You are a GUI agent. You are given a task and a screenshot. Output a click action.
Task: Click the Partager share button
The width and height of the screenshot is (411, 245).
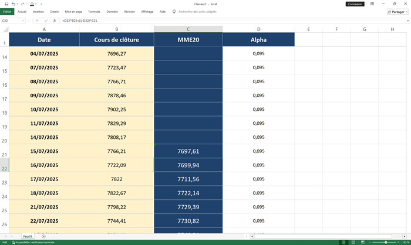point(397,11)
